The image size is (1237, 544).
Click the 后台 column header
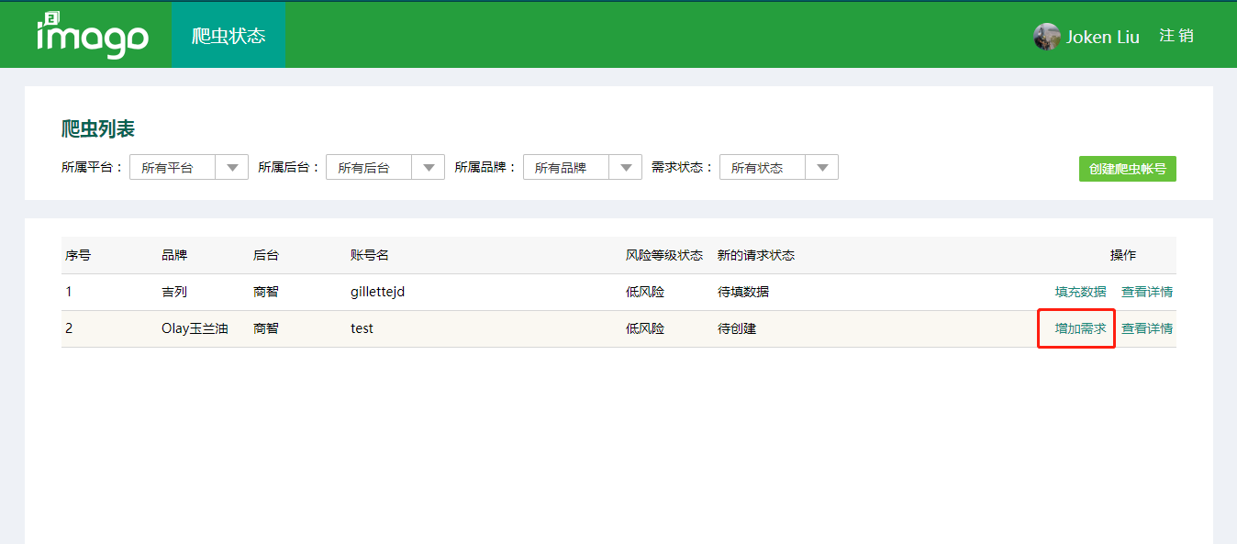pos(266,255)
